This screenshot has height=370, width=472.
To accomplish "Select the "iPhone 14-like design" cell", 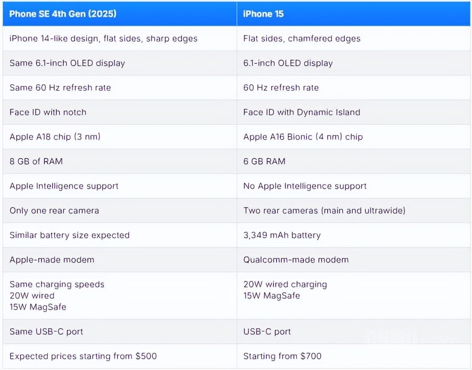I will point(103,39).
